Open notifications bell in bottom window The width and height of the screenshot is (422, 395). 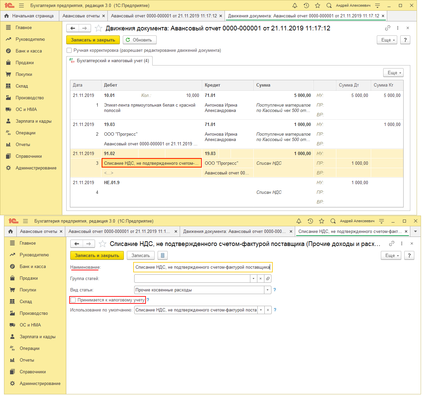click(299, 221)
